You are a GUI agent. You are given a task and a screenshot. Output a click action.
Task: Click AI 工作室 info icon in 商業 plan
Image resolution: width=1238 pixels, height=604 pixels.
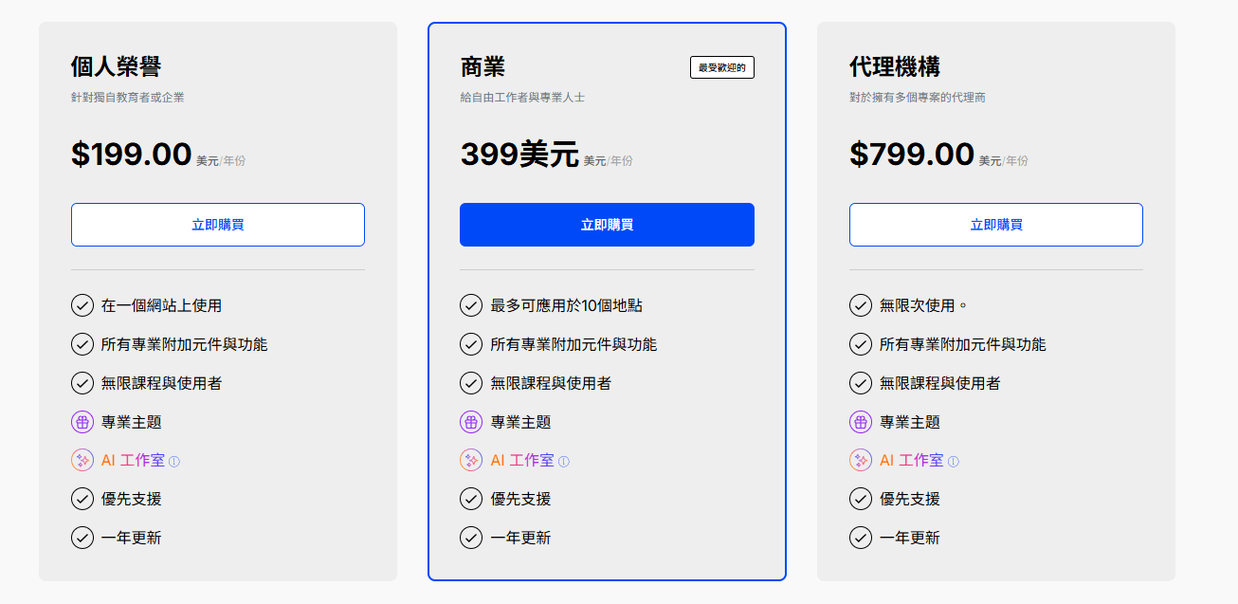pos(564,462)
